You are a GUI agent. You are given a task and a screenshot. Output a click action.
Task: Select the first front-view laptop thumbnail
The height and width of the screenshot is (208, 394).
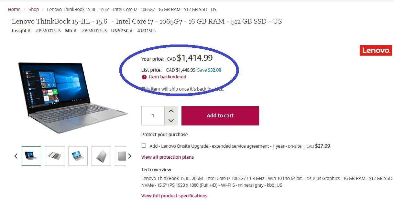click(31, 156)
